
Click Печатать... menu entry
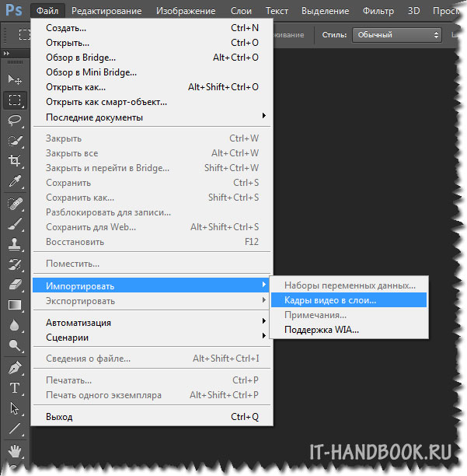coord(152,380)
